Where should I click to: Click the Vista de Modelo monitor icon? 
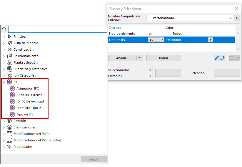[x=9, y=43]
